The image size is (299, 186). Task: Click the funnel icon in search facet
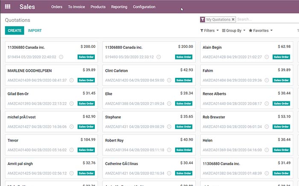202,20
